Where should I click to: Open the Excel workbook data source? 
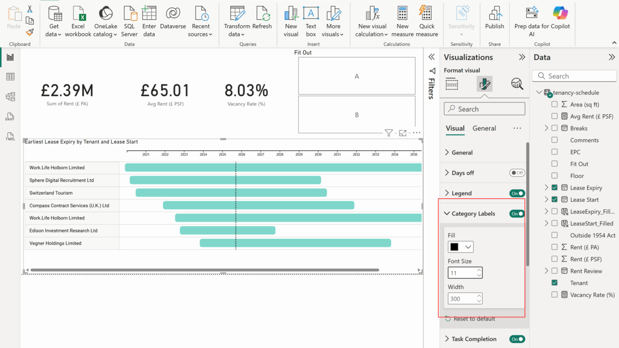point(78,21)
